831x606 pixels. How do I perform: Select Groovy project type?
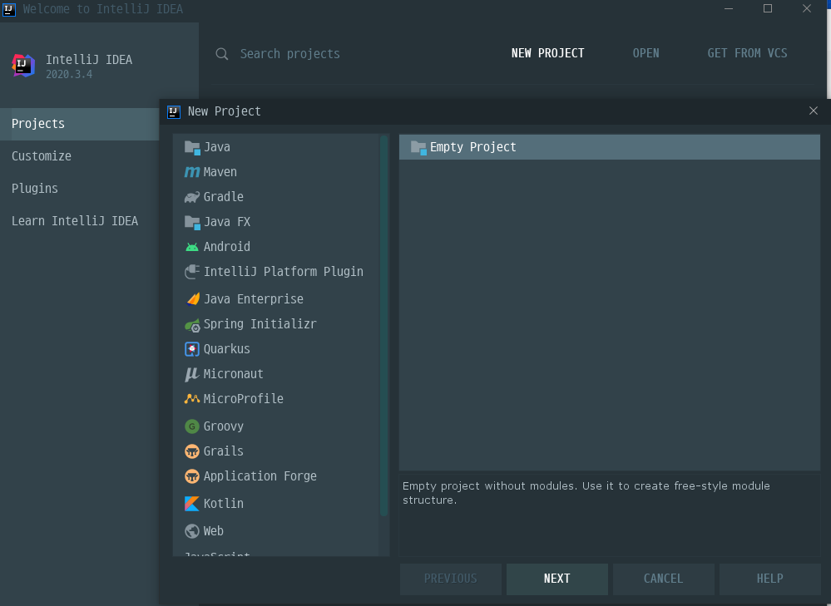click(275, 426)
